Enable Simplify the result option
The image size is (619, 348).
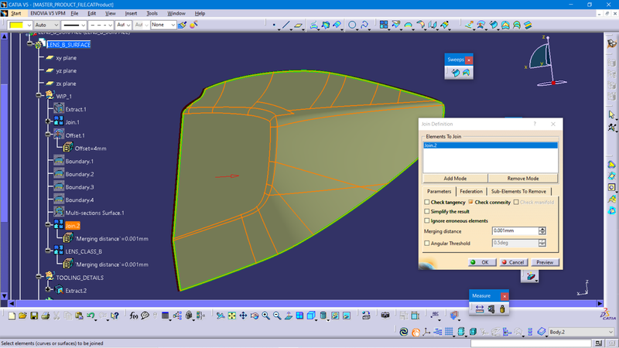click(426, 211)
